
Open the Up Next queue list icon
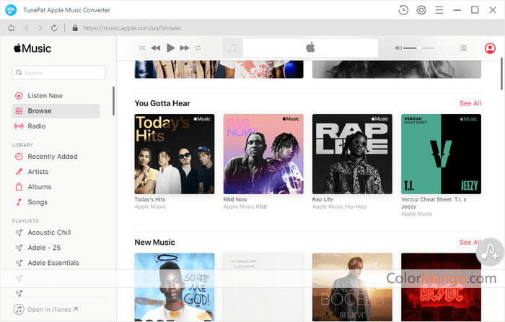click(463, 48)
